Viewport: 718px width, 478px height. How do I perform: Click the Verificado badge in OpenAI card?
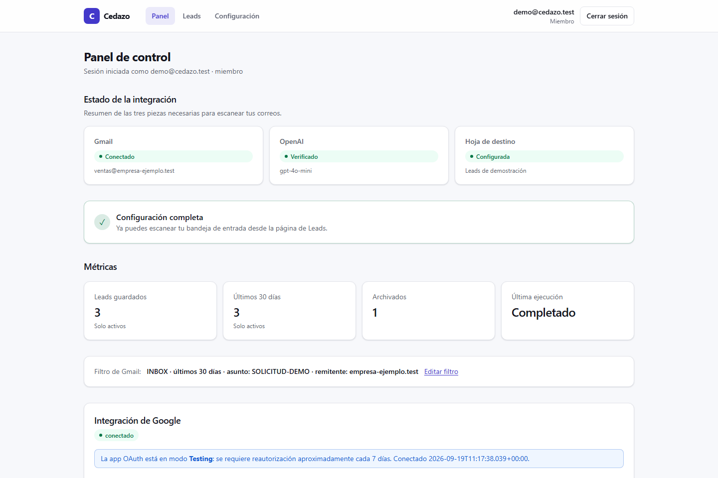[359, 156]
